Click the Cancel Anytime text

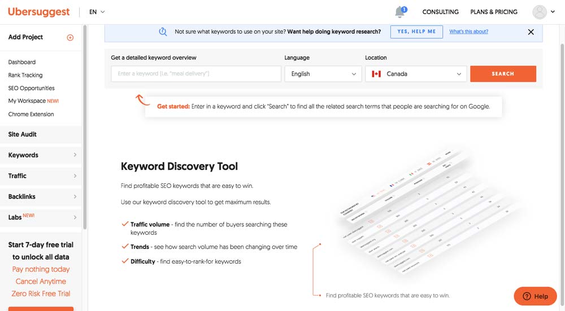pos(41,282)
